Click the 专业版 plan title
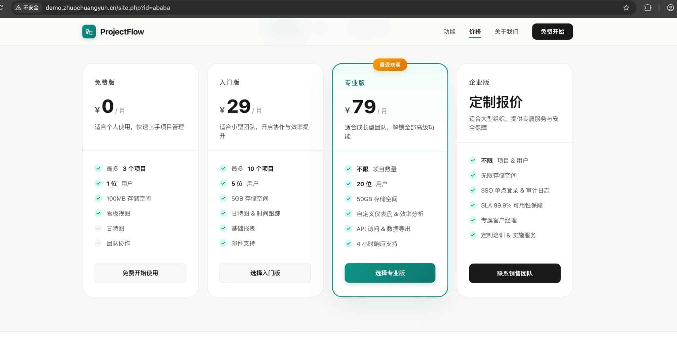Image resolution: width=677 pixels, height=348 pixels. (355, 83)
